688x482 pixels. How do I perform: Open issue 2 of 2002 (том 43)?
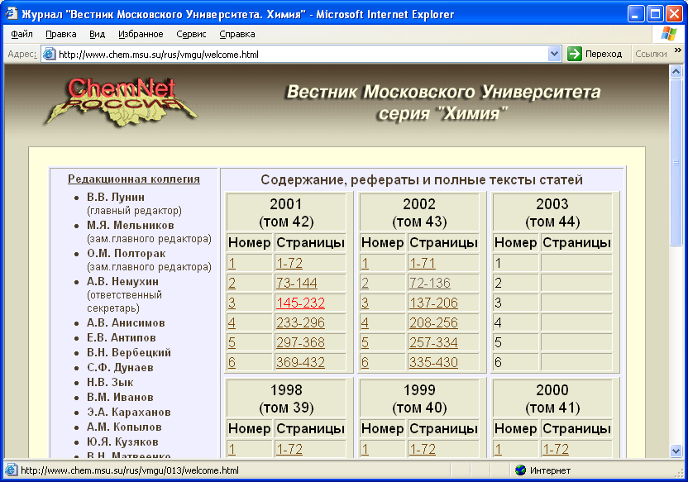(365, 283)
